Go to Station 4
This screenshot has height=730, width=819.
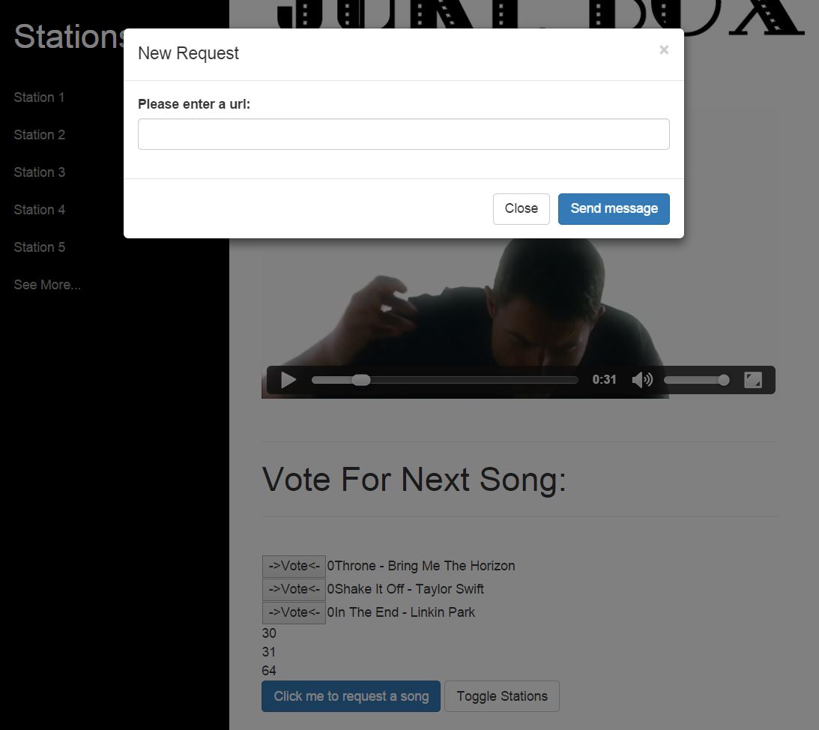(40, 210)
